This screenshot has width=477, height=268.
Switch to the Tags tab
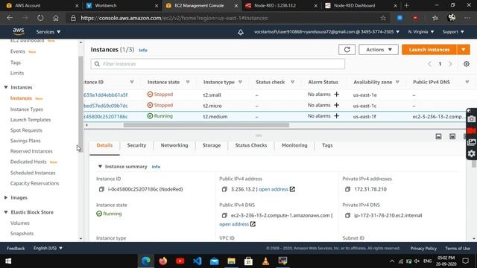[327, 145]
